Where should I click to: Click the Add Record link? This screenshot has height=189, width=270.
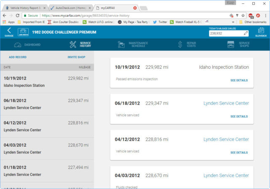pos(18,57)
